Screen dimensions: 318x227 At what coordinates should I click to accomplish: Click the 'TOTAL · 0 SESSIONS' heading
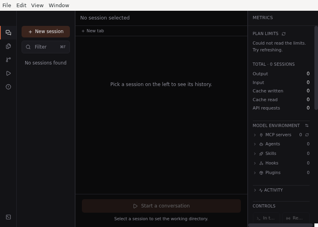(273, 64)
